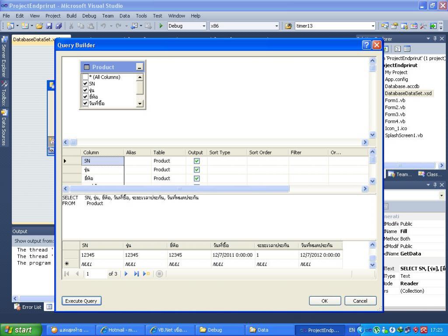This screenshot has height=336, width=448.
Task: Click the EN language indicator in tray
Action: [x=352, y=330]
